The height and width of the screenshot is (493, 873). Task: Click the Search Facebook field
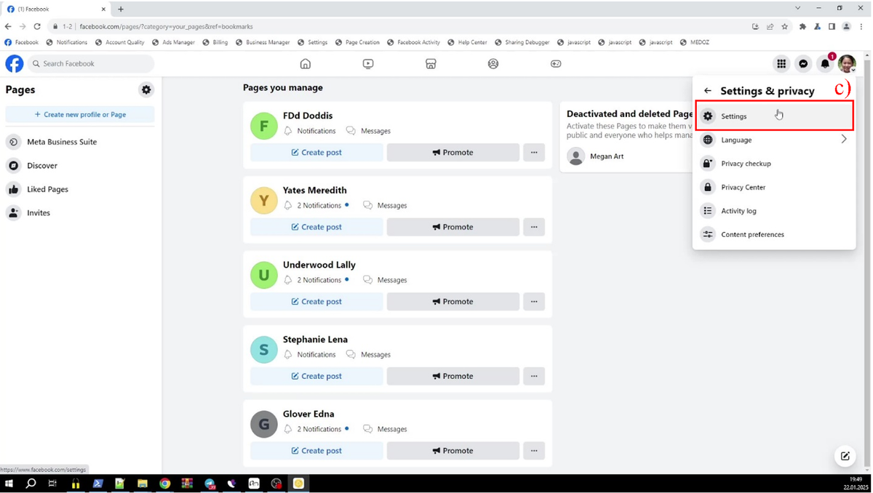[x=91, y=63]
